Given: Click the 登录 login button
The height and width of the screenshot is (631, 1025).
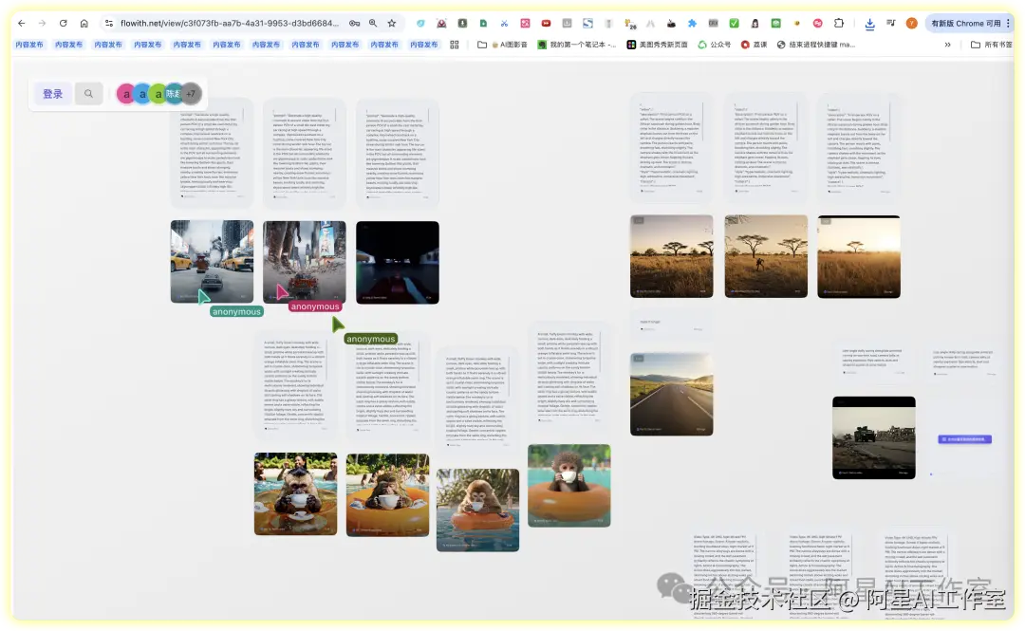Looking at the screenshot, I should tap(52, 94).
